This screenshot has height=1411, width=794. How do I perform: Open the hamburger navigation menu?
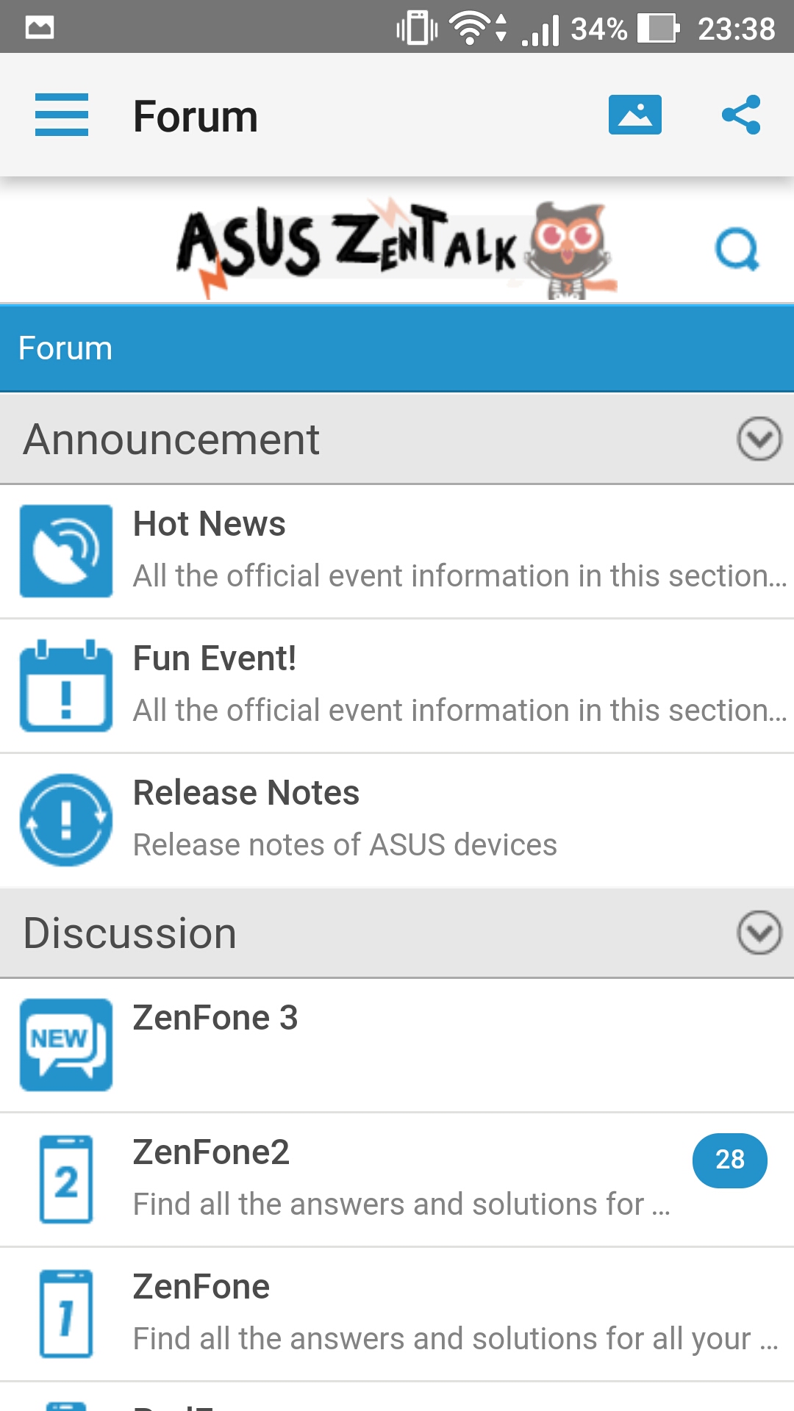pyautogui.click(x=62, y=115)
